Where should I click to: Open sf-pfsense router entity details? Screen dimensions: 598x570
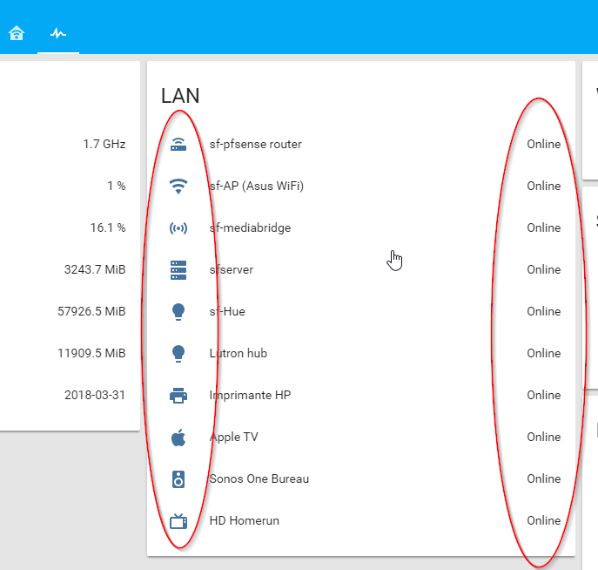point(256,144)
